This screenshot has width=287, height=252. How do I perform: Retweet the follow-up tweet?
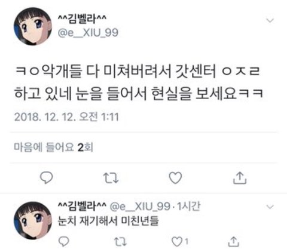click(x=120, y=242)
